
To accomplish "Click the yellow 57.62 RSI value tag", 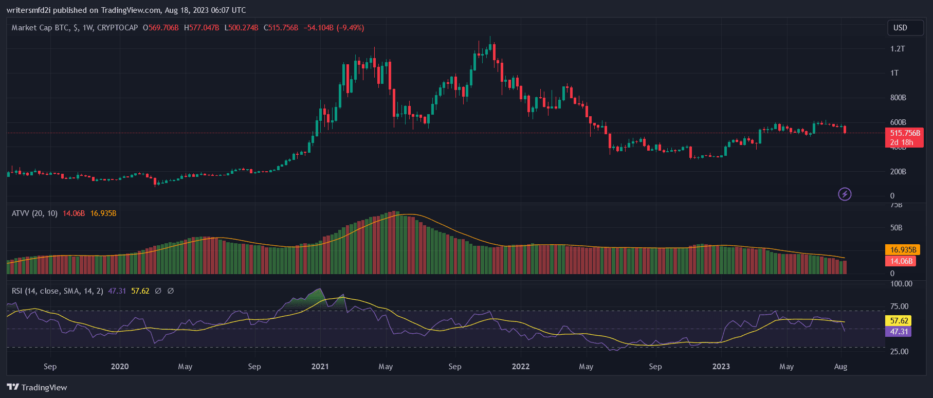I will click(x=899, y=320).
